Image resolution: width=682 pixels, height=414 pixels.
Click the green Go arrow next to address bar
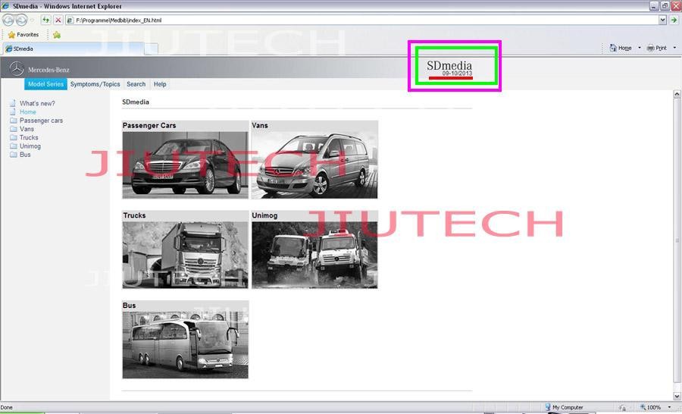click(674, 20)
